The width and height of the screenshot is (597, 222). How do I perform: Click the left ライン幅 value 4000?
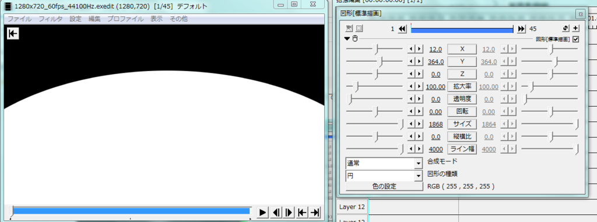tap(436, 149)
